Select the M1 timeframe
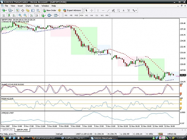The width and height of the screenshot is (187, 140). point(66,15)
